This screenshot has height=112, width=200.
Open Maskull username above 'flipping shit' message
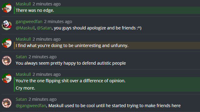coord(23,74)
